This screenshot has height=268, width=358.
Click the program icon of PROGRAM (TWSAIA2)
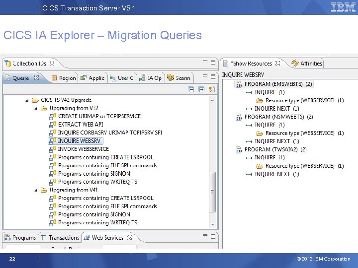239,150
